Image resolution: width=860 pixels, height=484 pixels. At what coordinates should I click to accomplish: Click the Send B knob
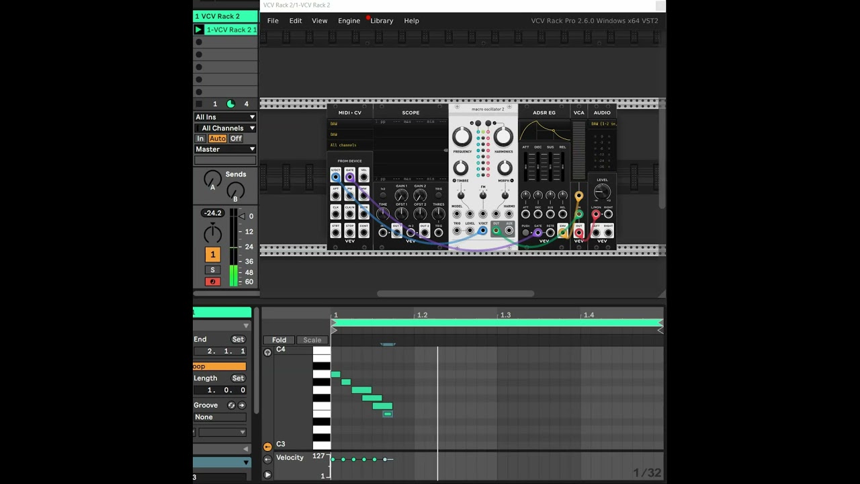[235, 192]
